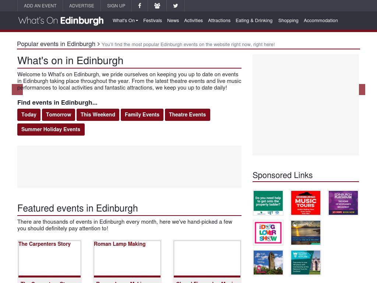Click the community group icon
This screenshot has width=377, height=283.
pos(157,6)
